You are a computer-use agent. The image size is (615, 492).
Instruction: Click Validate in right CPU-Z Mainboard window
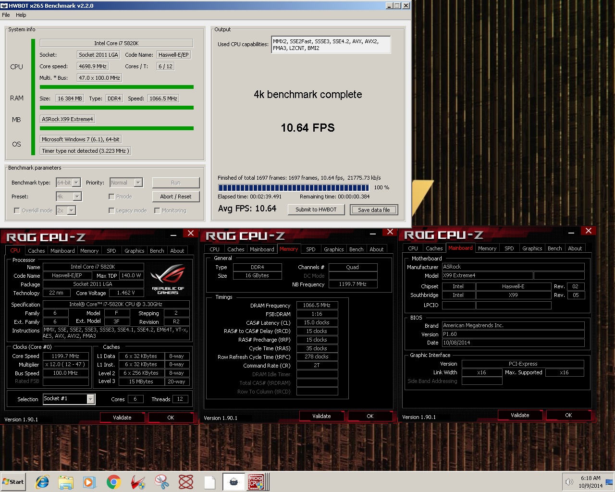coord(520,415)
